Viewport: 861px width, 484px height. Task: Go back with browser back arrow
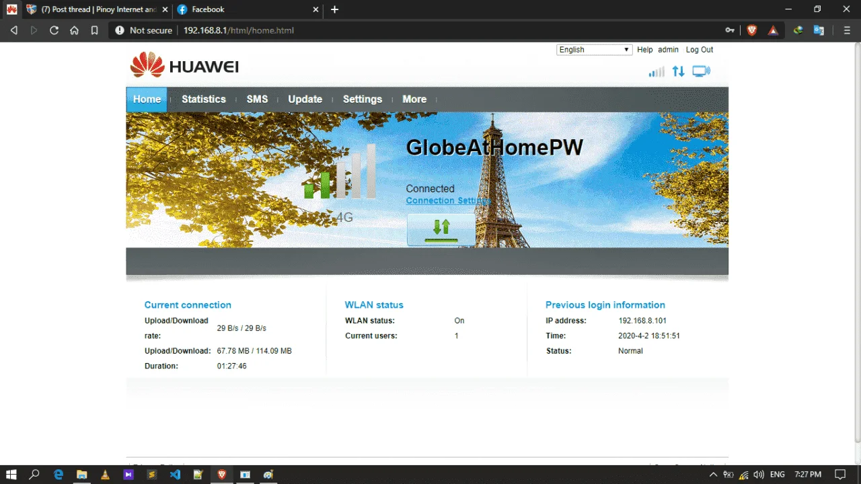14,30
